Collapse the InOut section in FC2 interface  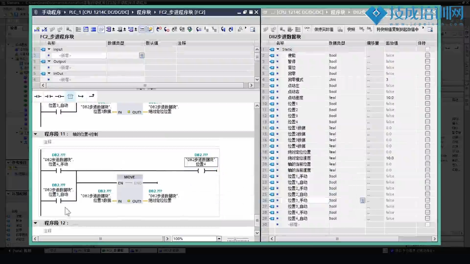click(x=49, y=73)
